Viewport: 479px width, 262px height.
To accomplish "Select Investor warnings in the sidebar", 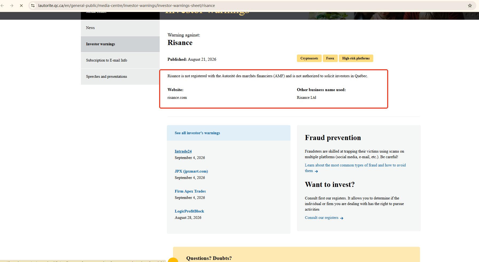I will pyautogui.click(x=120, y=44).
